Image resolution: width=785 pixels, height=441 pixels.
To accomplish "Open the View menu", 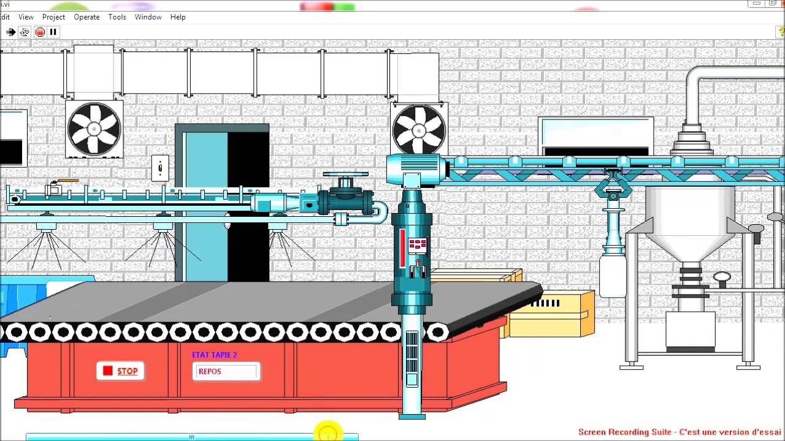I will [x=26, y=17].
